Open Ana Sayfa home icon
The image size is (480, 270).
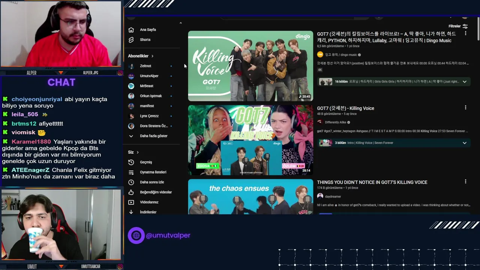point(131,30)
